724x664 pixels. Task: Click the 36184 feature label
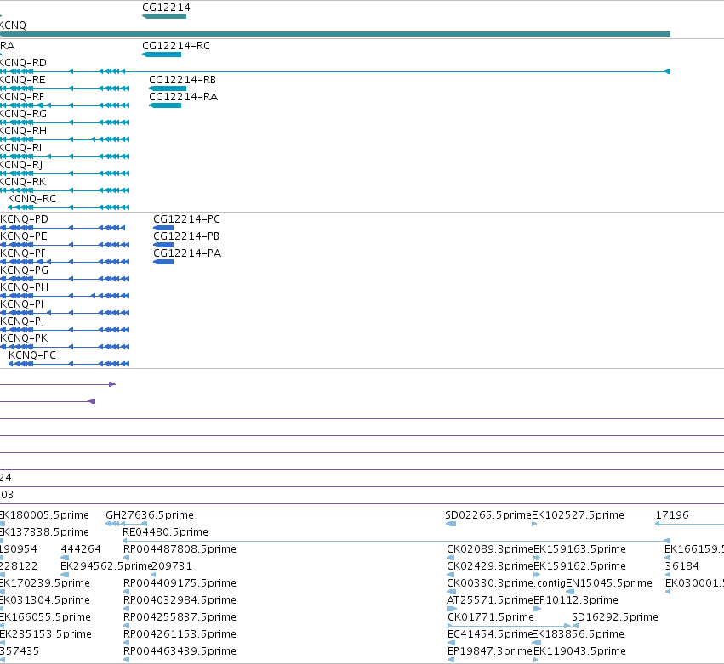point(682,566)
